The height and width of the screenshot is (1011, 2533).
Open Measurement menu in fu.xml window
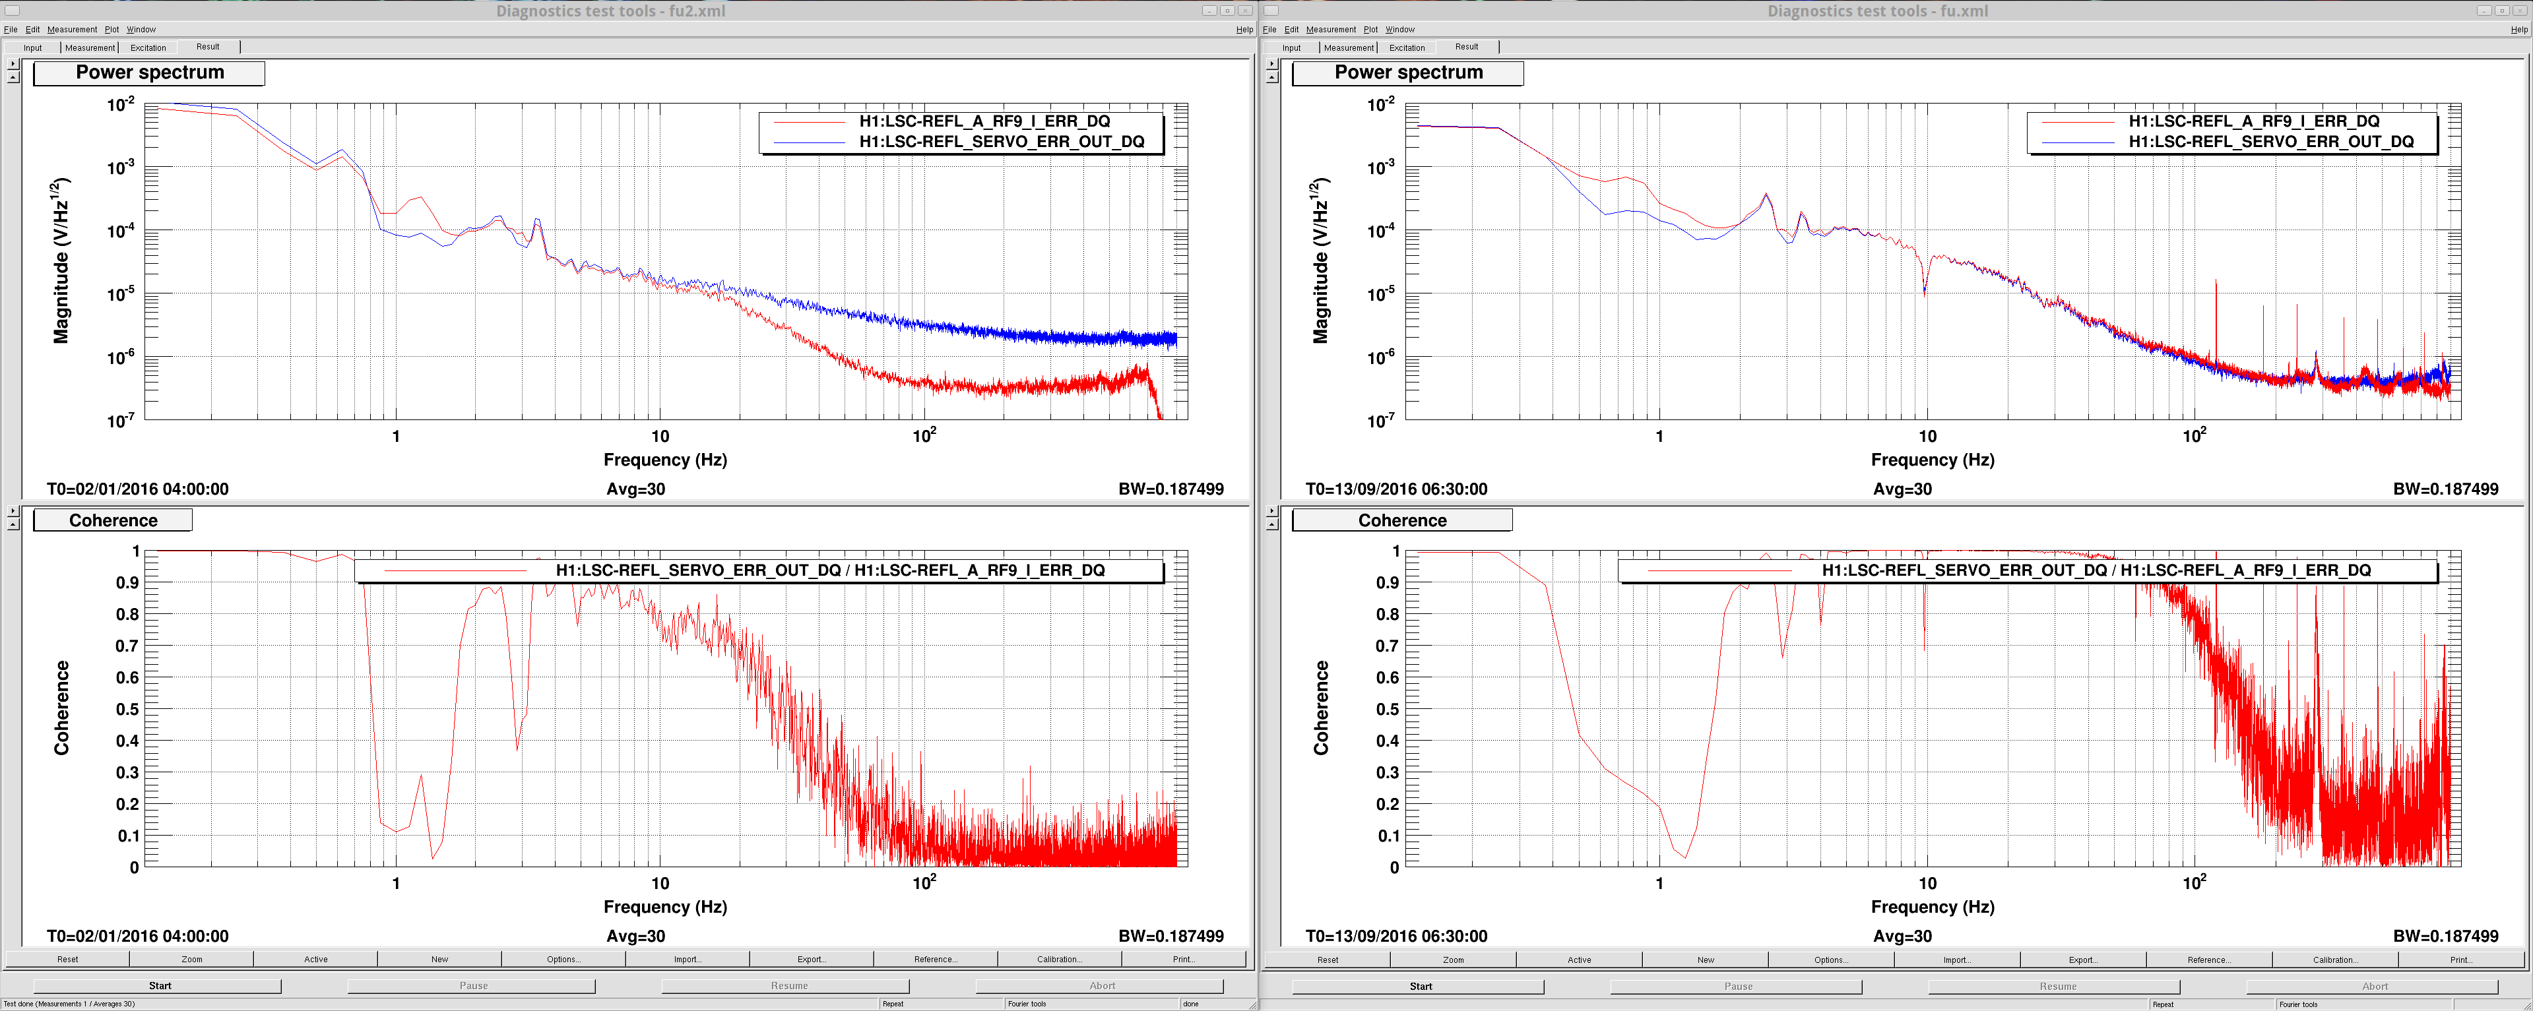(x=1330, y=30)
